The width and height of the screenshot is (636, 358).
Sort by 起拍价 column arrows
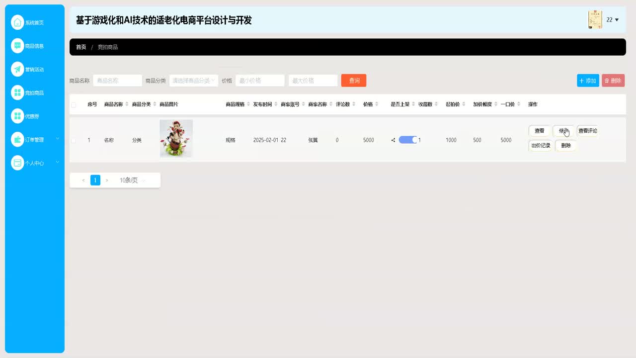point(464,104)
